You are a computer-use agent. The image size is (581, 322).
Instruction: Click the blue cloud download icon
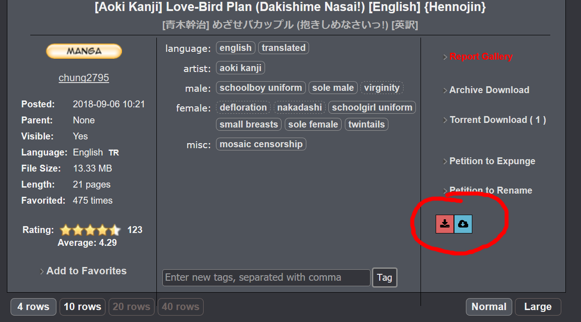point(463,224)
